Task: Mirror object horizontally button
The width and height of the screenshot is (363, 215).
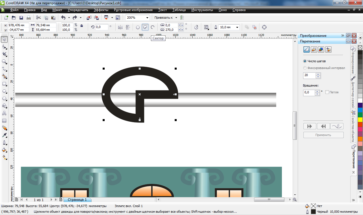Action: [x=120, y=27]
